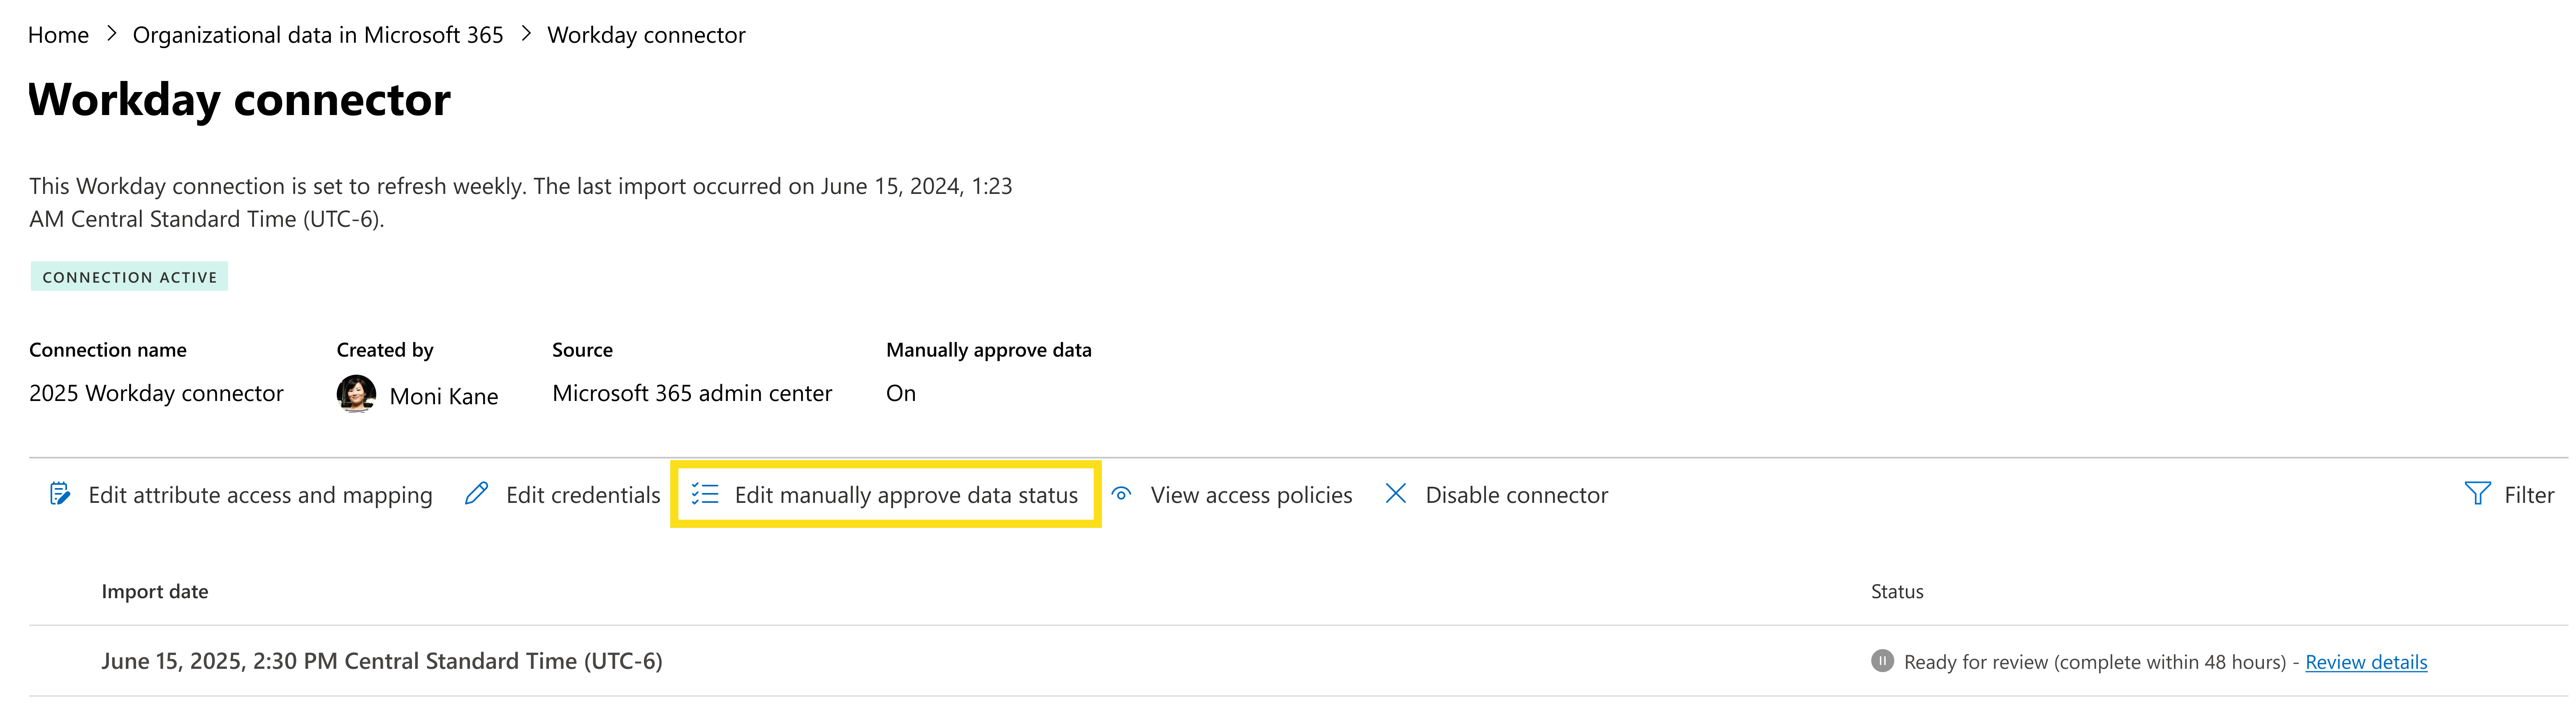Disable the Workday connector
The image size is (2576, 721).
pyautogui.click(x=1516, y=493)
